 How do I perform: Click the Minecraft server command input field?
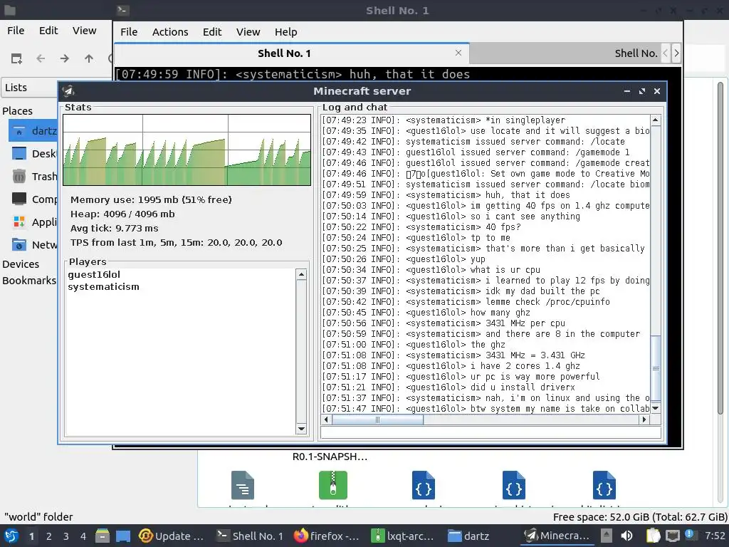pos(491,432)
